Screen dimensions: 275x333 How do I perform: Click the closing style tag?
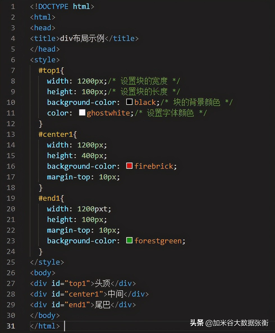47,262
